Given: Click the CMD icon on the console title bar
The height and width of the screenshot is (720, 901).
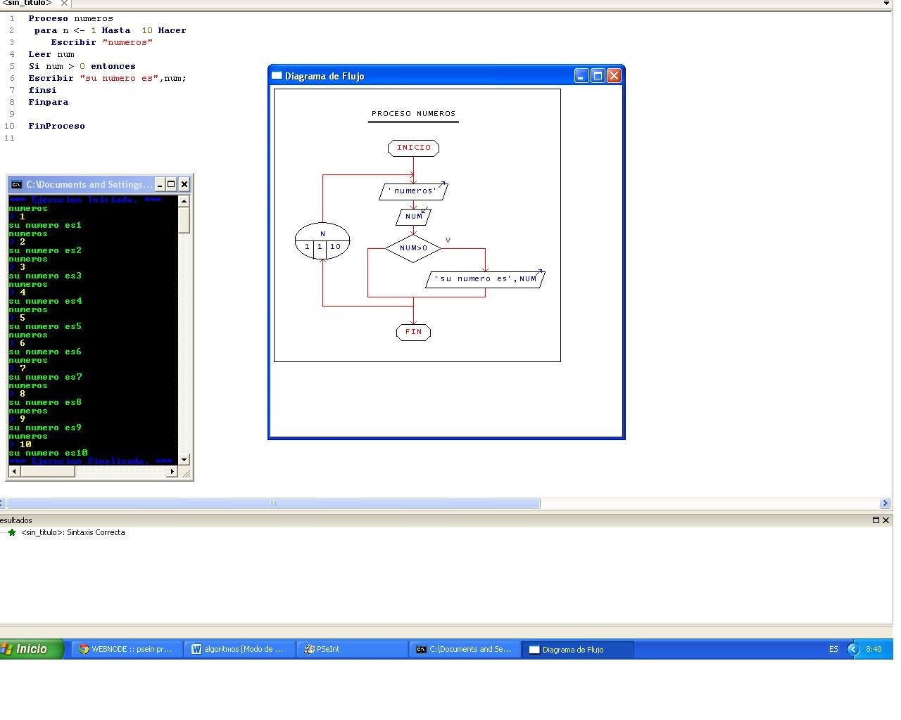Looking at the screenshot, I should tap(16, 184).
